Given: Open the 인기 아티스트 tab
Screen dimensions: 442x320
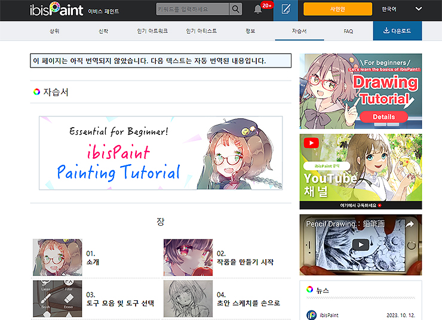Looking at the screenshot, I should click(x=201, y=31).
